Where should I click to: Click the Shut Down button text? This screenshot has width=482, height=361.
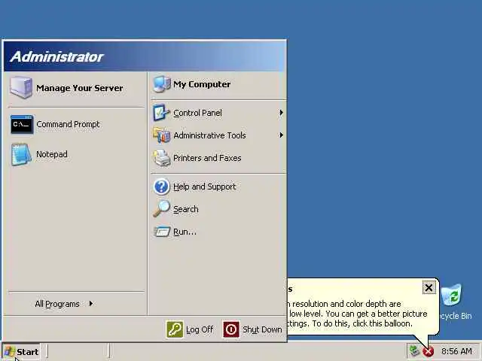coord(262,329)
